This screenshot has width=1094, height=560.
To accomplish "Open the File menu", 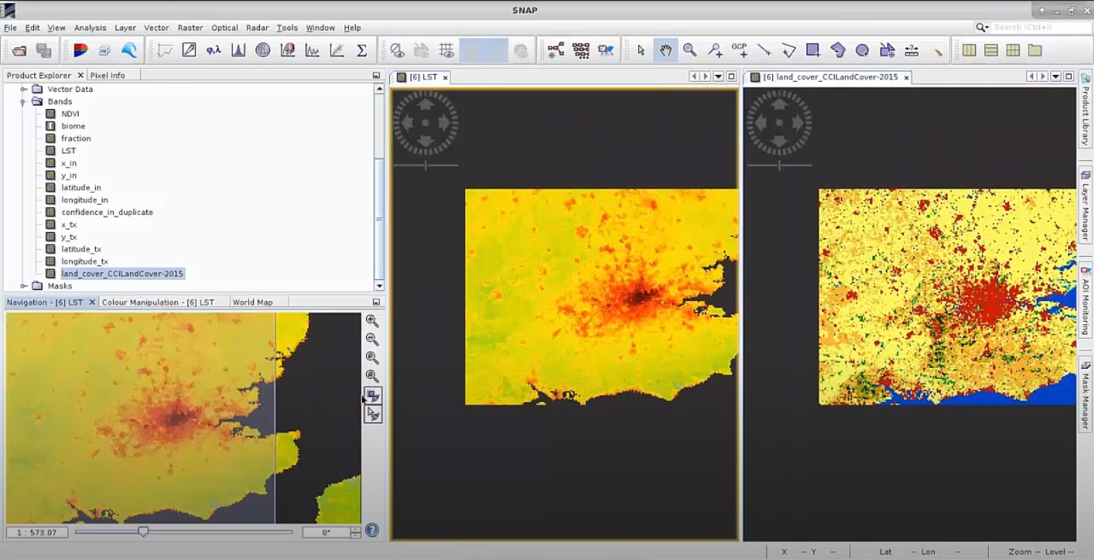I will (x=10, y=27).
